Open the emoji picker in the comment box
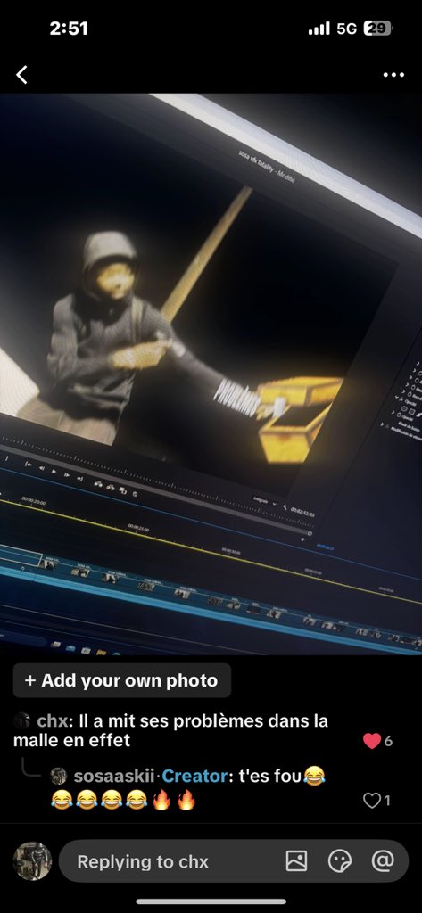The image size is (422, 913). [340, 861]
